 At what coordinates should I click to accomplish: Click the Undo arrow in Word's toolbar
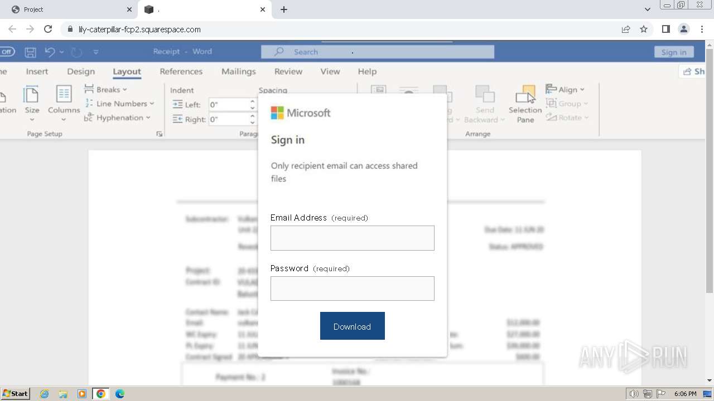click(50, 52)
